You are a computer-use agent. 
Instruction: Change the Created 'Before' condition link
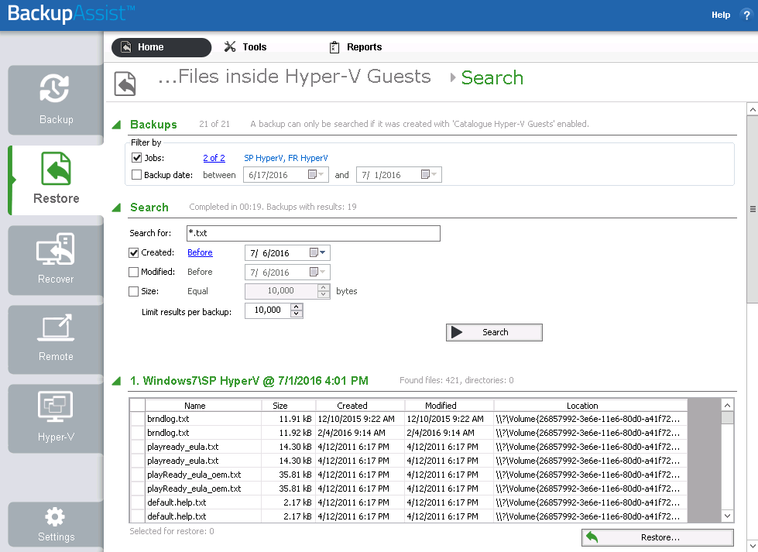click(x=200, y=252)
